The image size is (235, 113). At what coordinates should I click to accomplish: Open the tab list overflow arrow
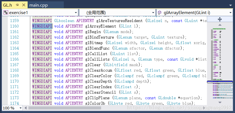tap(231, 6)
